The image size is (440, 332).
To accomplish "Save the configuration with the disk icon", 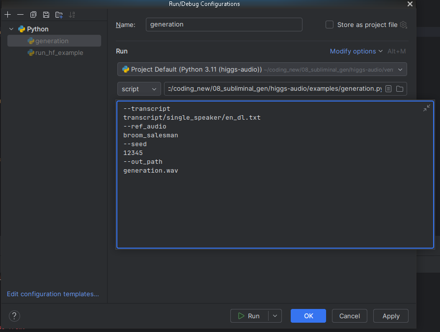I will click(46, 15).
